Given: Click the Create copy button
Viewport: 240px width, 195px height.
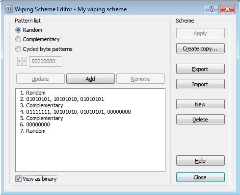Looking at the screenshot, I should (200, 49).
